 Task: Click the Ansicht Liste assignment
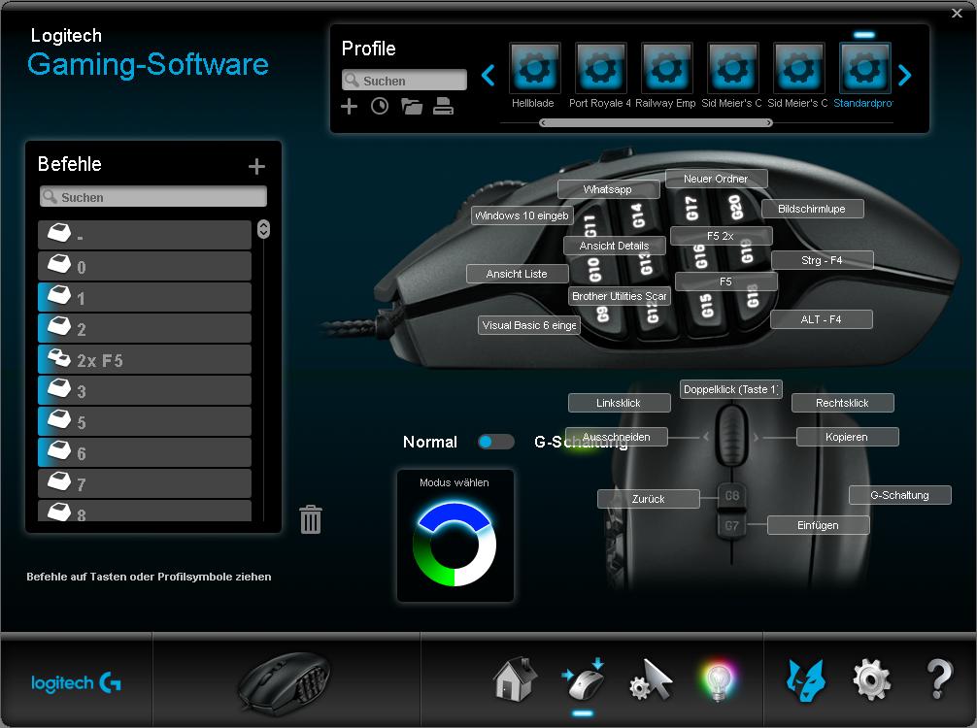[518, 274]
